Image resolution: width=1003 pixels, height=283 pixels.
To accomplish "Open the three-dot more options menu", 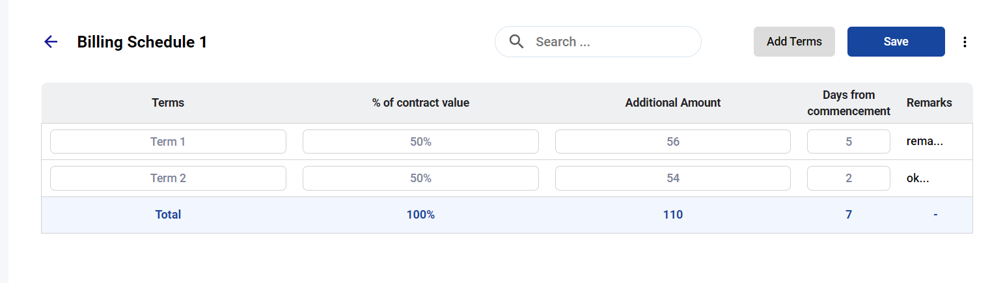I will point(965,42).
